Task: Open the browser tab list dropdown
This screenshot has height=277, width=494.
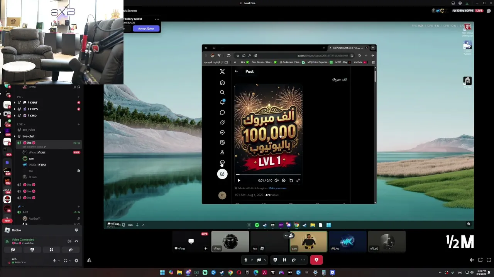Action: (373, 48)
